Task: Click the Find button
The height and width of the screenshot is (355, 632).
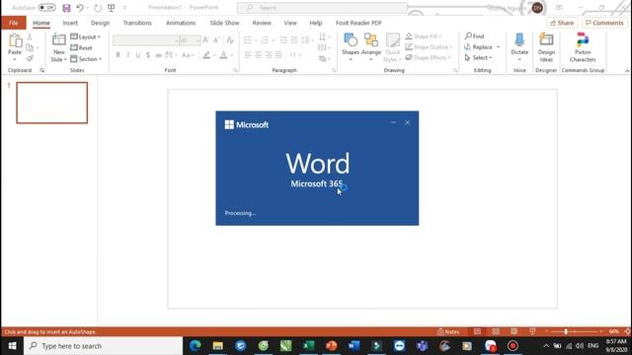Action: (x=474, y=35)
